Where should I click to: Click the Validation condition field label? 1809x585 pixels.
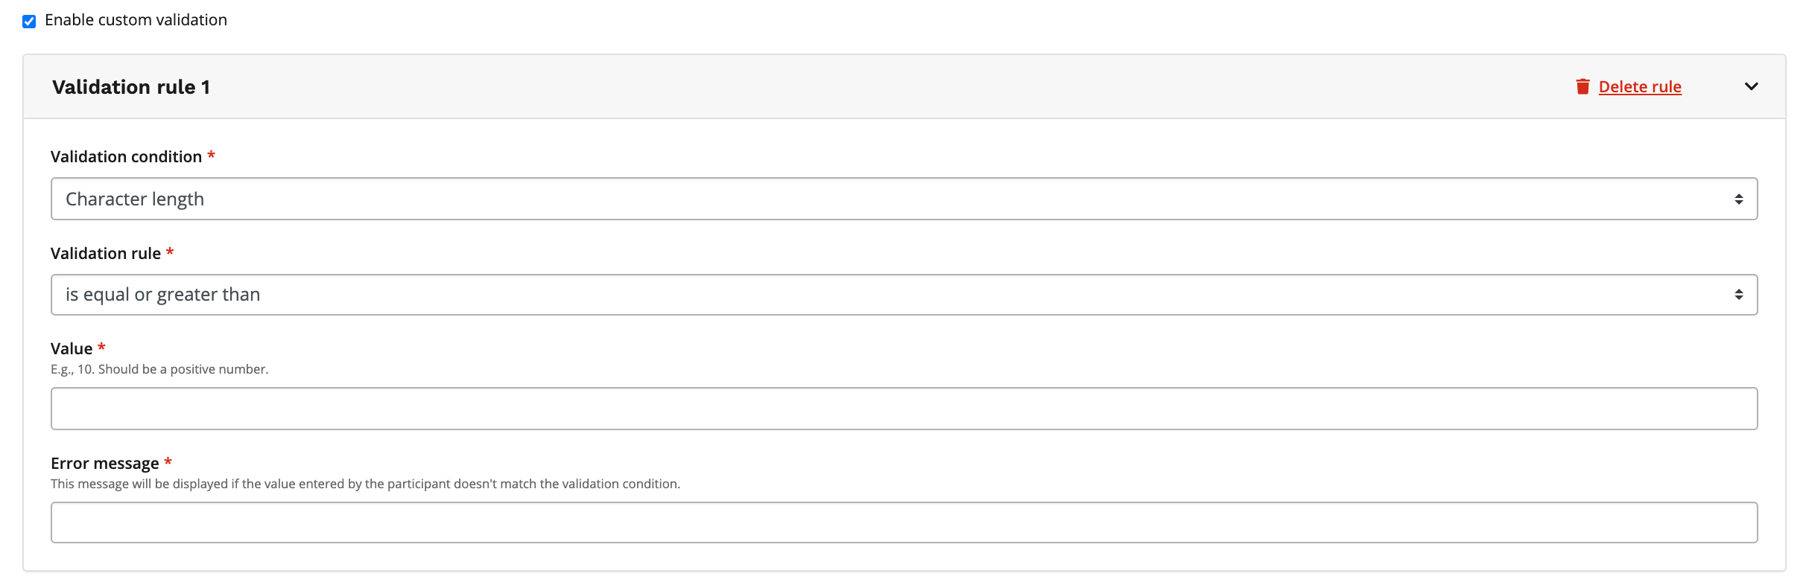coord(126,157)
